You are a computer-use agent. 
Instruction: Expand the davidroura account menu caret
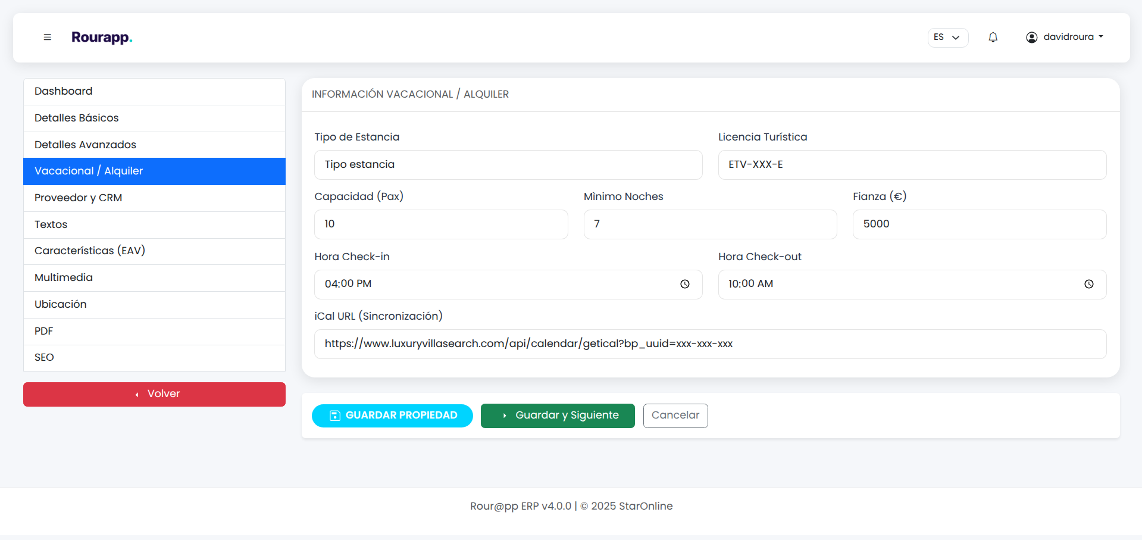point(1101,36)
